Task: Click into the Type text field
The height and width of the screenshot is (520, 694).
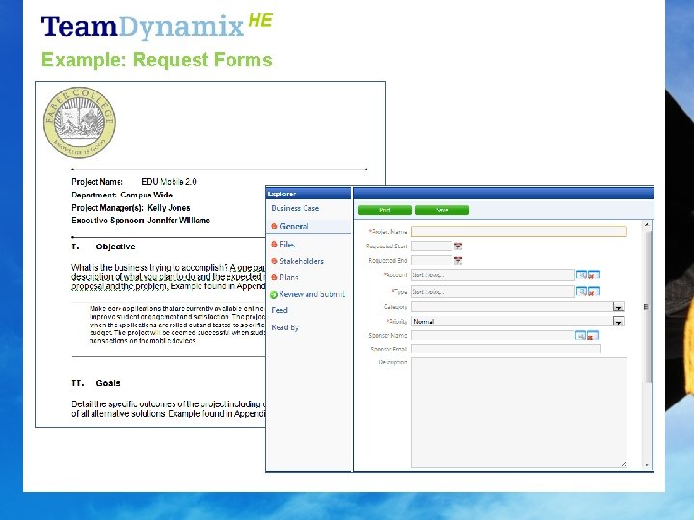Action: [493, 291]
